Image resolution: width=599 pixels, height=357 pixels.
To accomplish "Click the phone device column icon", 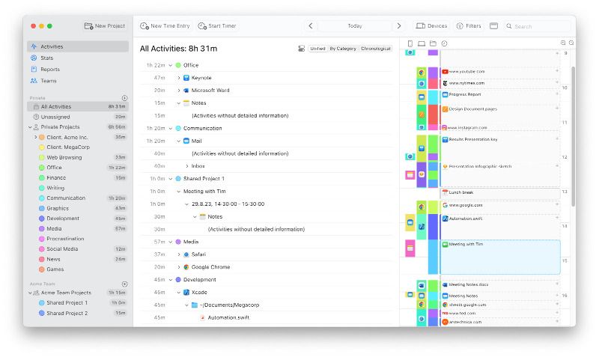I will point(410,43).
